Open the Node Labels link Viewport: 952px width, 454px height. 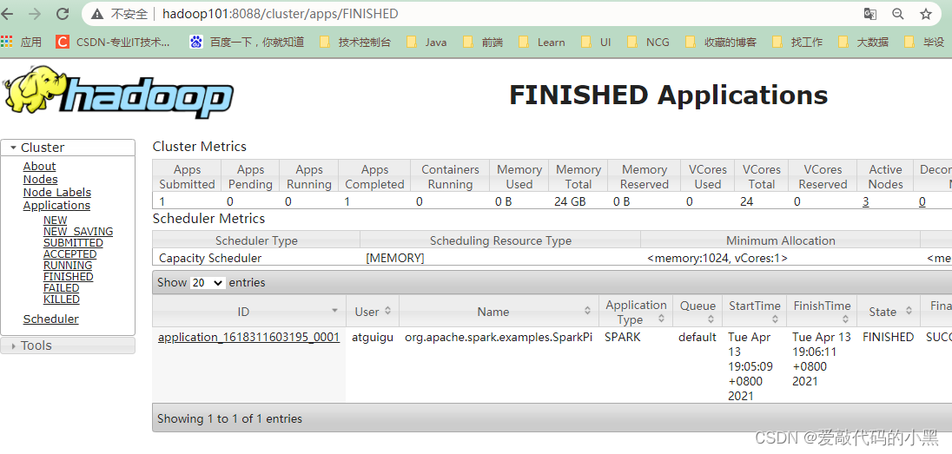pos(57,193)
